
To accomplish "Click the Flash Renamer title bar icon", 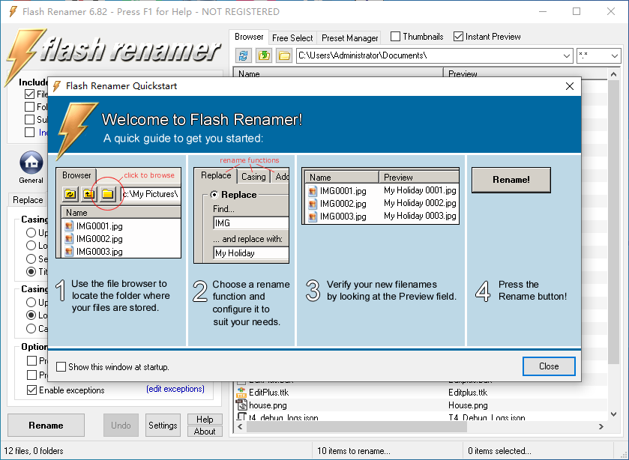I will point(13,12).
